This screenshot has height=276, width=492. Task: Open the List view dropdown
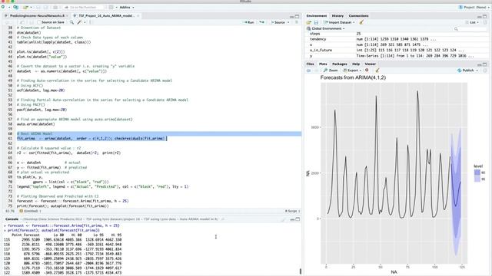coord(472,22)
